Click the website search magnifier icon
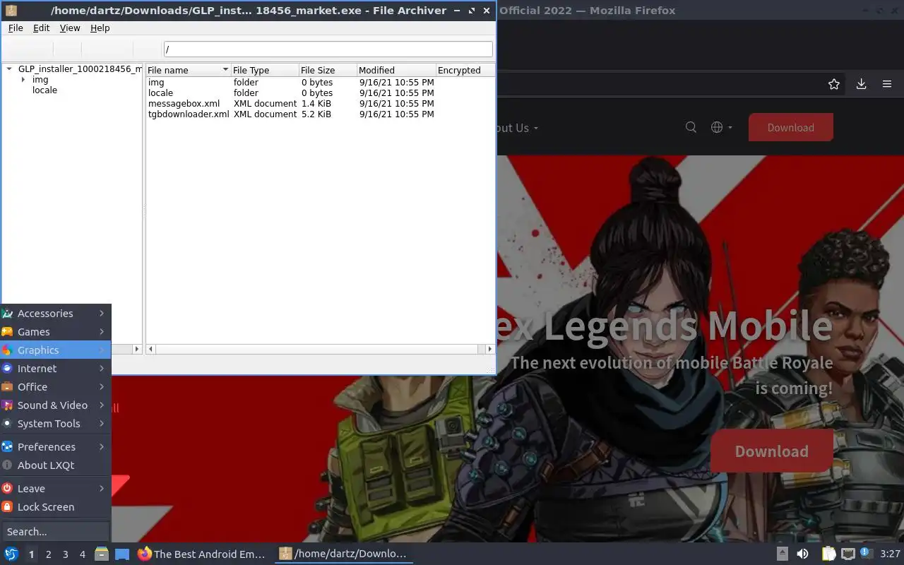The image size is (904, 565). (x=691, y=127)
